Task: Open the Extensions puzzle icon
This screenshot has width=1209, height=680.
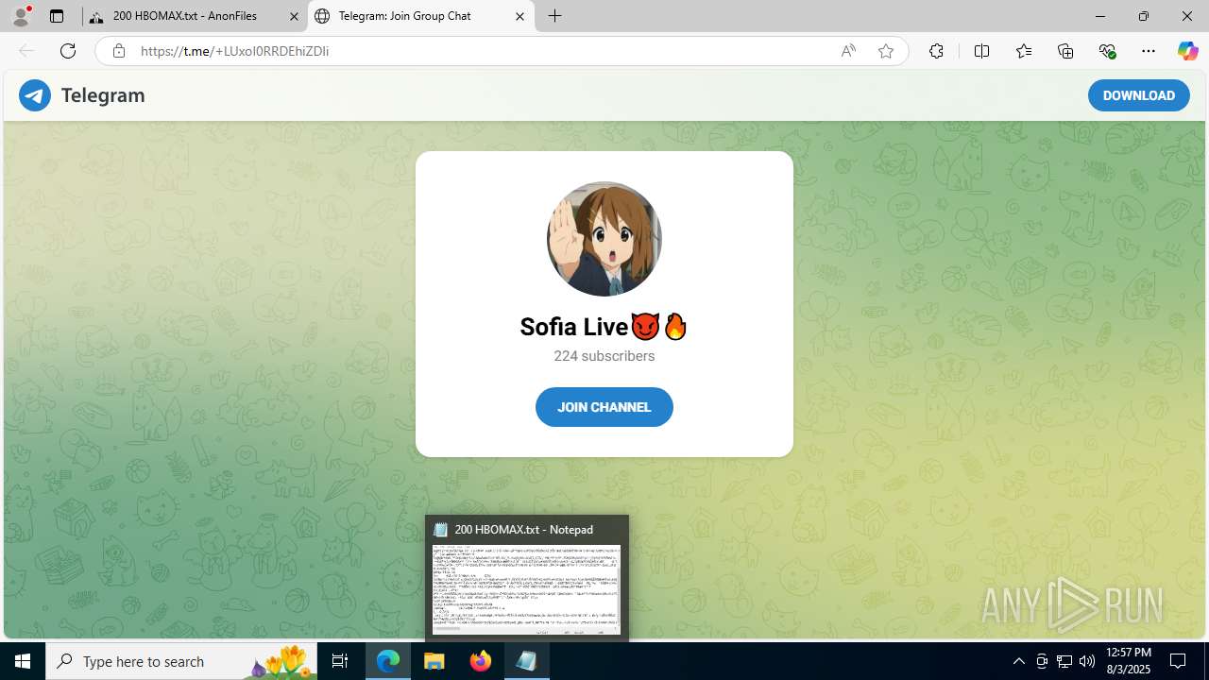Action: [936, 51]
